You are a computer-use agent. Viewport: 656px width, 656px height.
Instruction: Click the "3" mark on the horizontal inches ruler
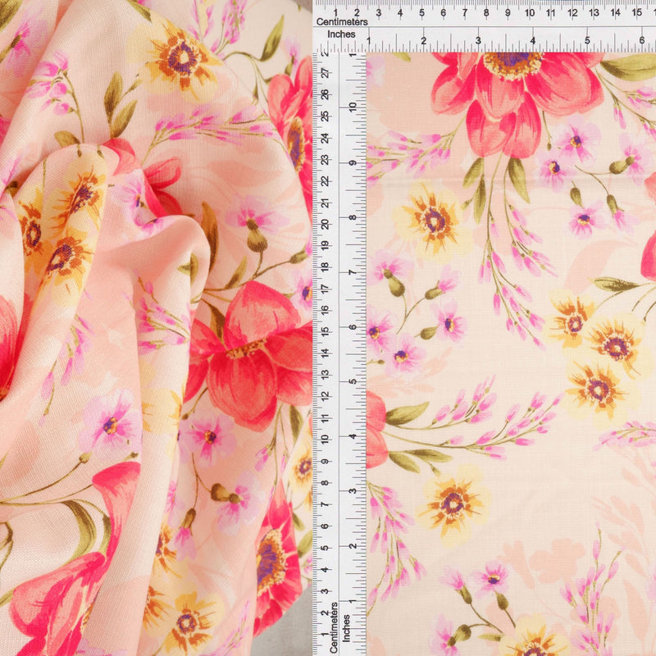(478, 40)
